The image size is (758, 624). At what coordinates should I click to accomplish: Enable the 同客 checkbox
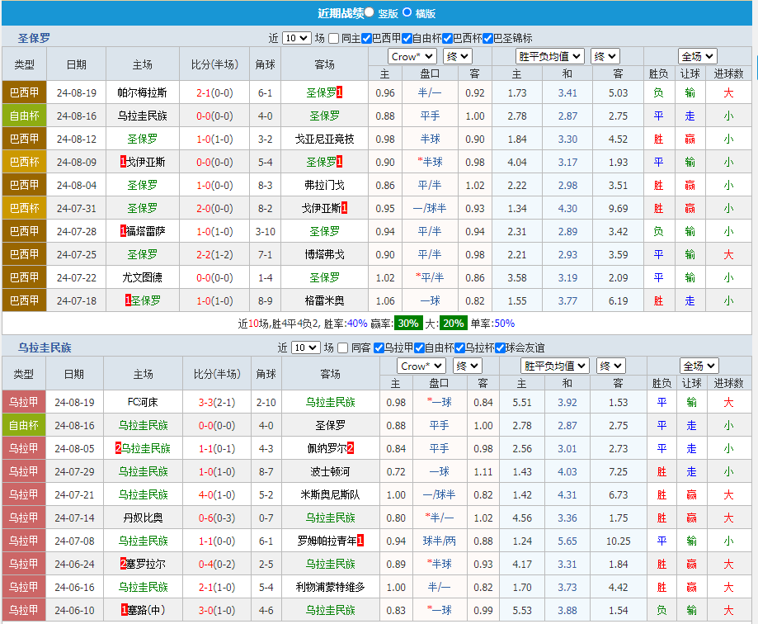[x=344, y=347]
